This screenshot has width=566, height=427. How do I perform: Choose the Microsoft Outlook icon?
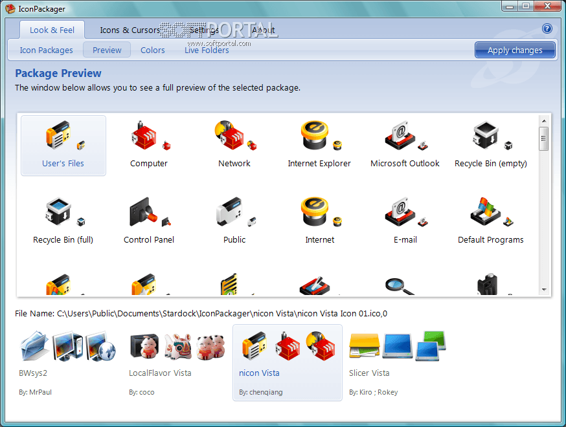(x=405, y=146)
